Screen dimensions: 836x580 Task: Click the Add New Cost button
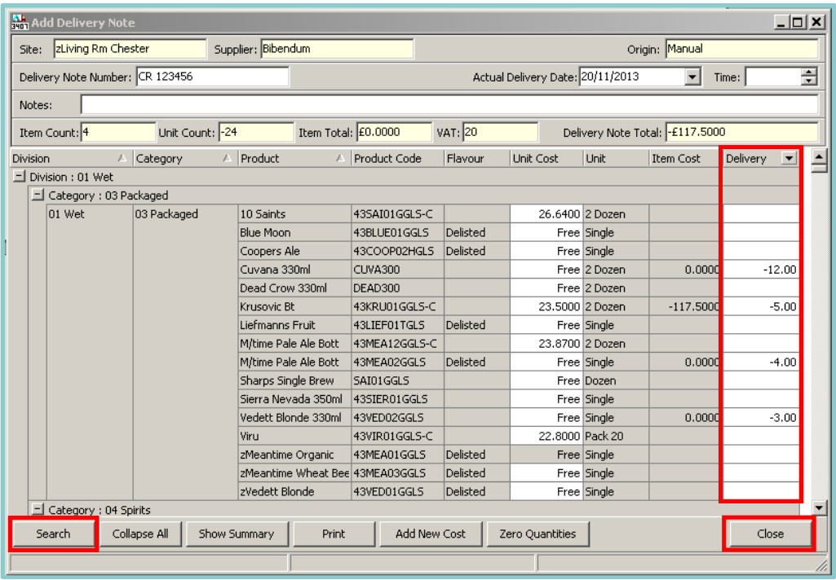click(x=430, y=534)
